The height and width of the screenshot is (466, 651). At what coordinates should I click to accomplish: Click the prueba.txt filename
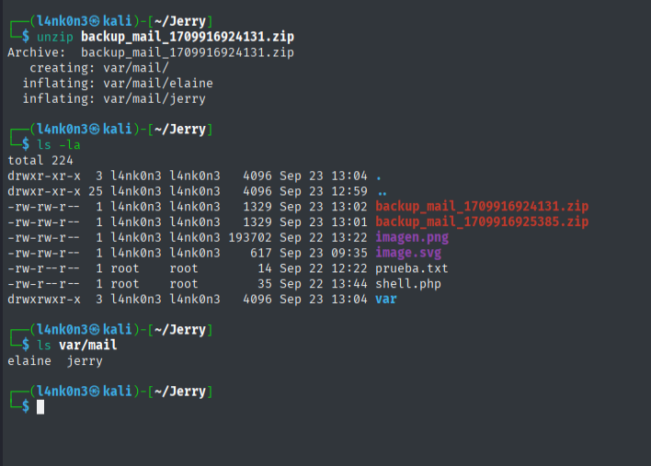[413, 268]
